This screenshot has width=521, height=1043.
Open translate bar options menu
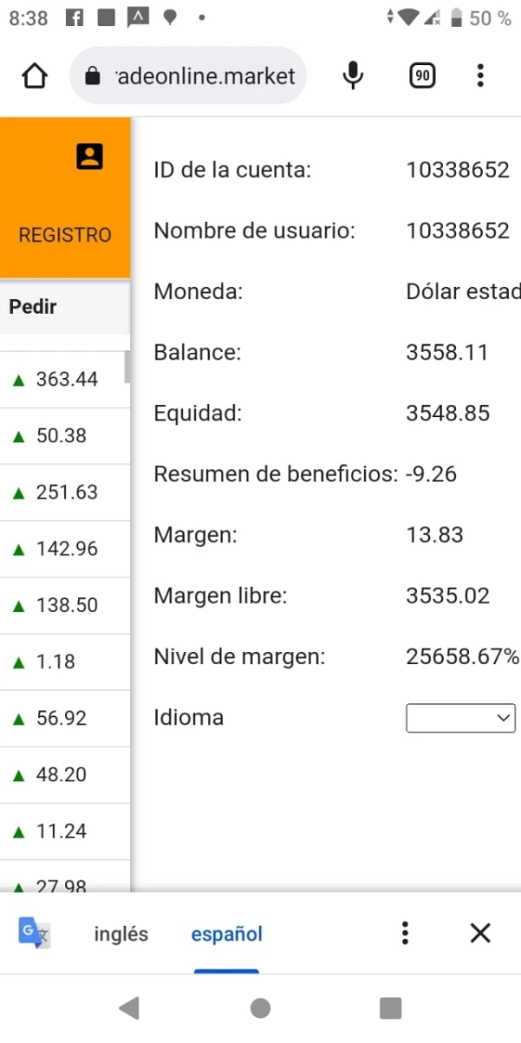[x=405, y=933]
